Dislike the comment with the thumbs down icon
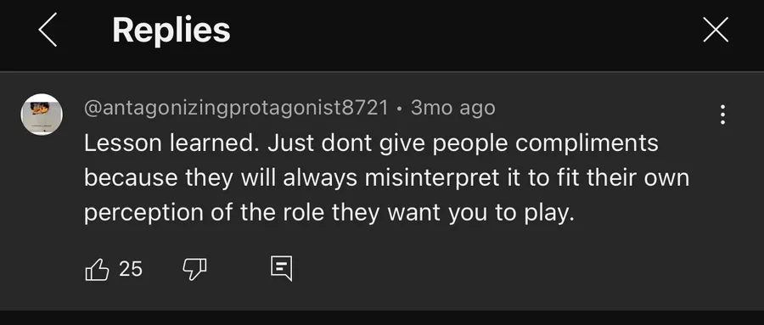 click(x=194, y=269)
